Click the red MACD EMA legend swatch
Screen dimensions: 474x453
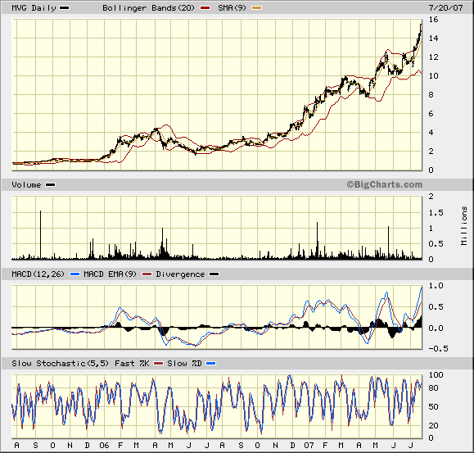click(x=147, y=274)
